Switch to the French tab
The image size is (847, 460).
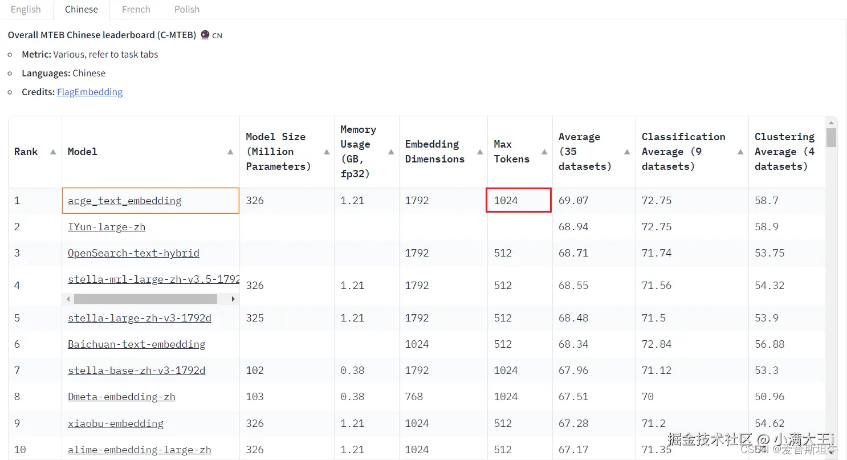click(136, 9)
